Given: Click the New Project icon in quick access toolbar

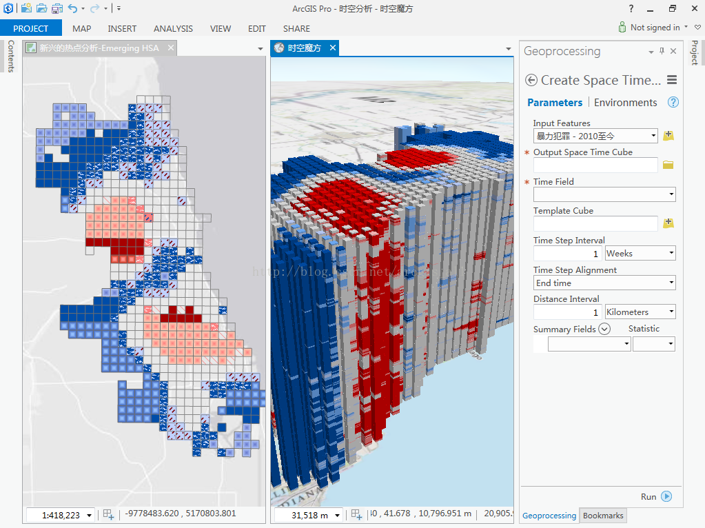Looking at the screenshot, I should 26,8.
